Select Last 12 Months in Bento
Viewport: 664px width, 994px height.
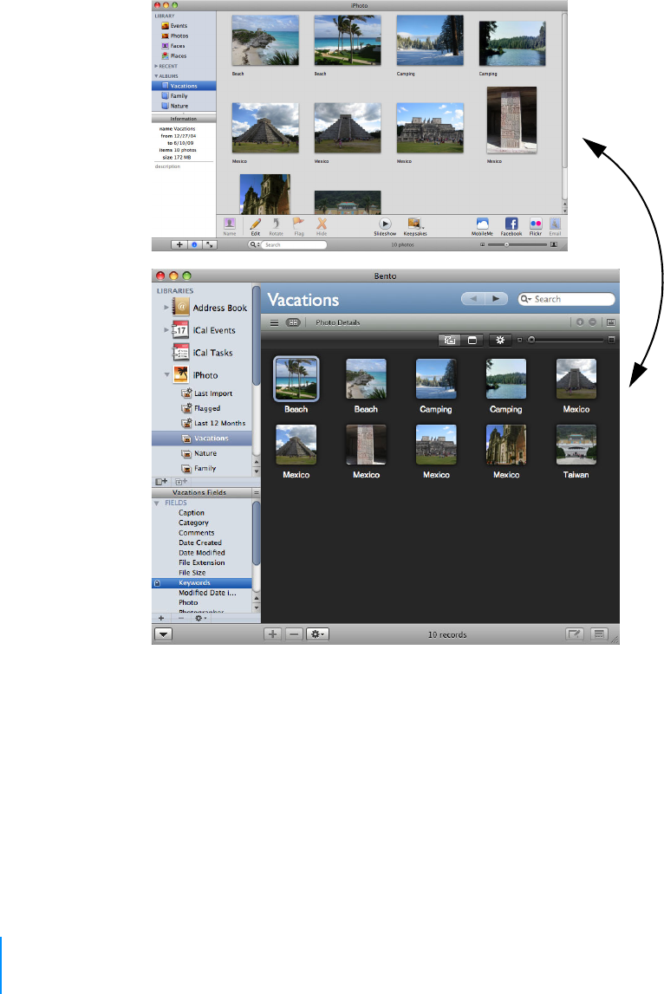(214, 423)
